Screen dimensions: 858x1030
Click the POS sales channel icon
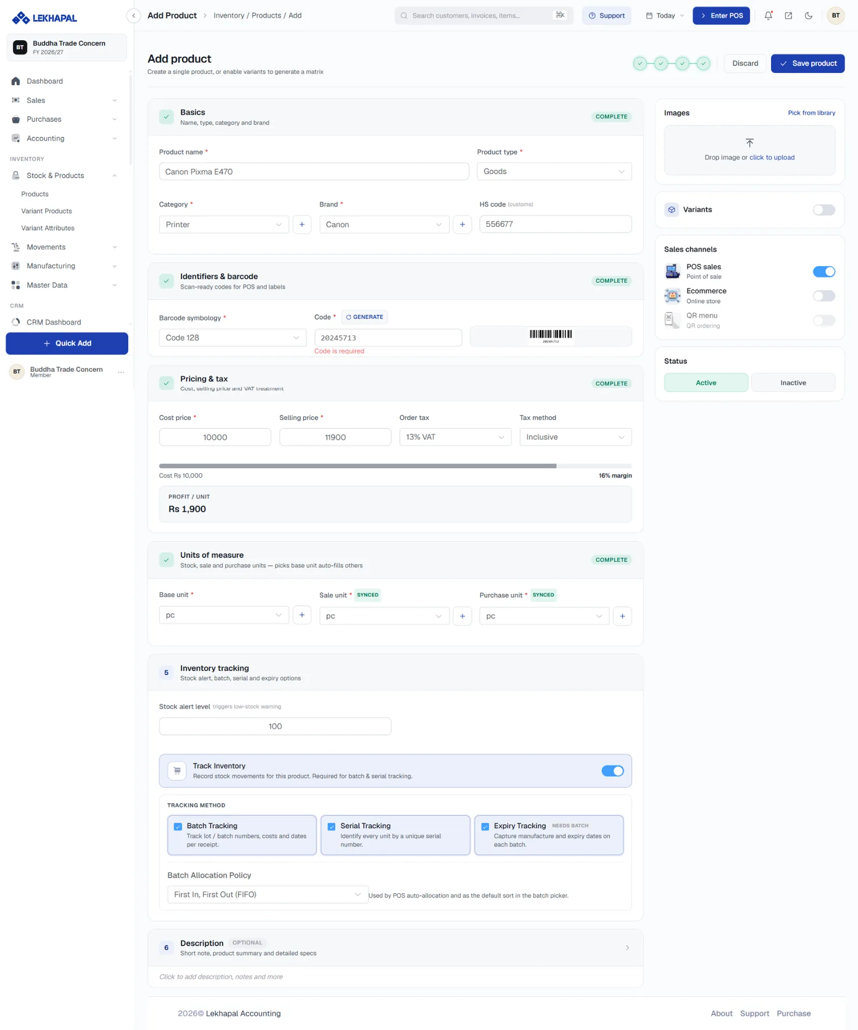672,271
